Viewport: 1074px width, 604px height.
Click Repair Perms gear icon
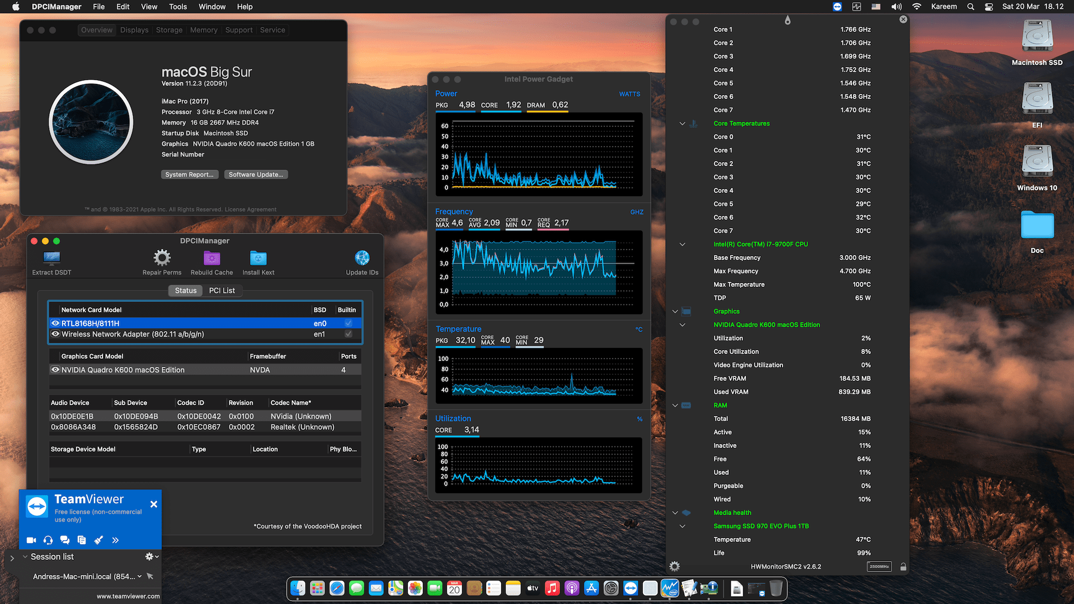pyautogui.click(x=162, y=257)
